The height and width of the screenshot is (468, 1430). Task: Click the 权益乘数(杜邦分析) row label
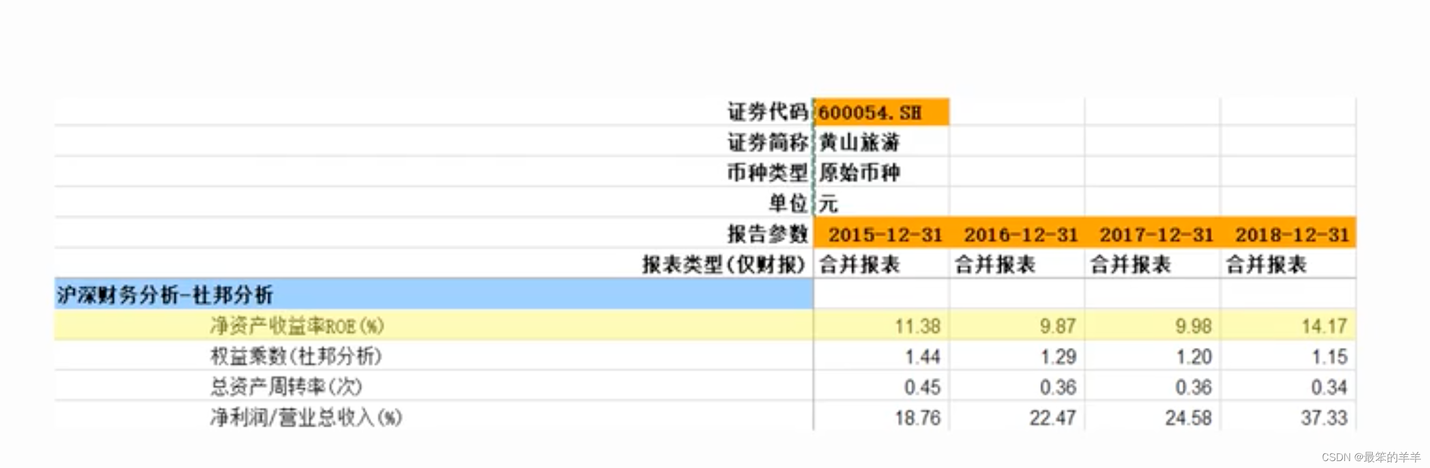[x=296, y=356]
